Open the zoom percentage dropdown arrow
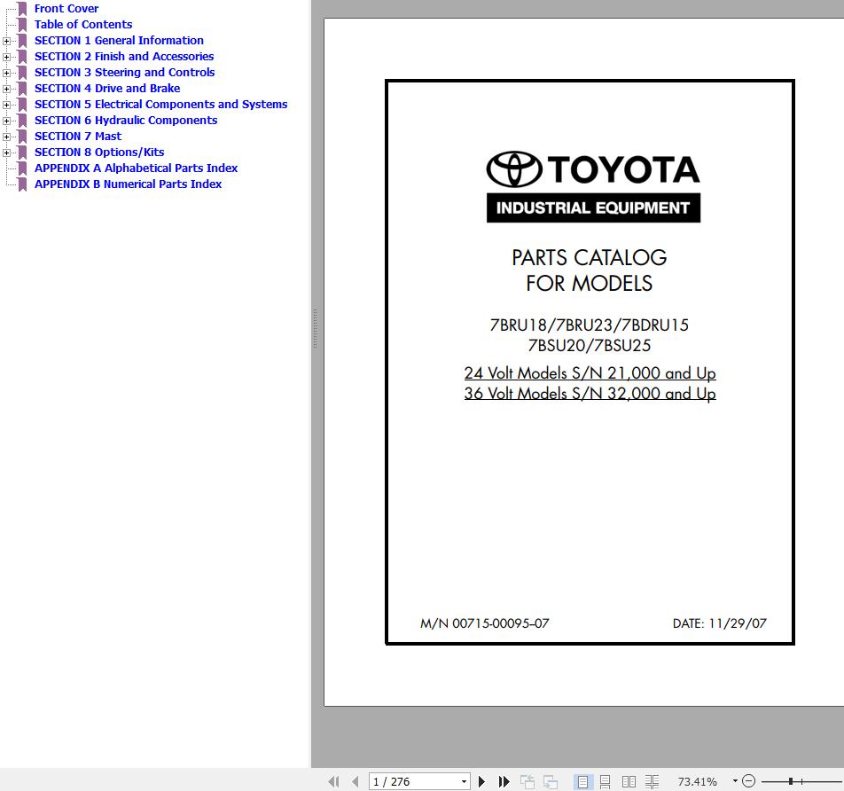The height and width of the screenshot is (791, 844). [x=735, y=780]
